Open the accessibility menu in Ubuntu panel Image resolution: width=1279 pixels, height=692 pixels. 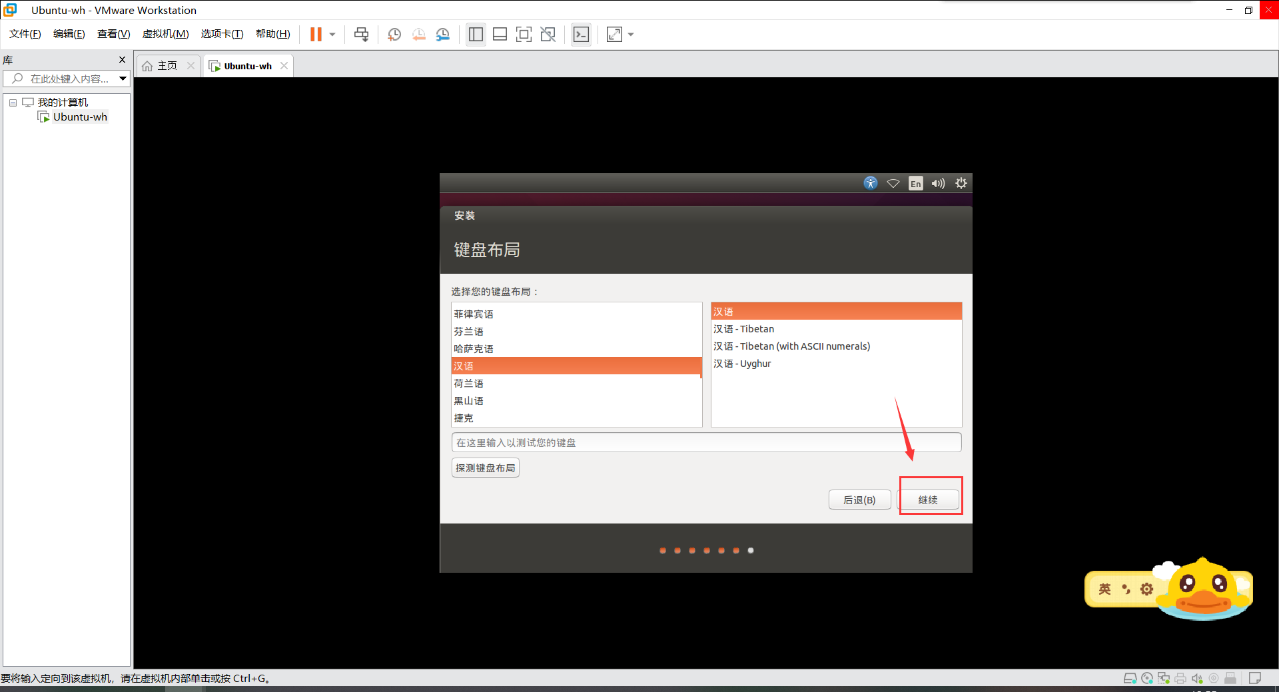[871, 183]
